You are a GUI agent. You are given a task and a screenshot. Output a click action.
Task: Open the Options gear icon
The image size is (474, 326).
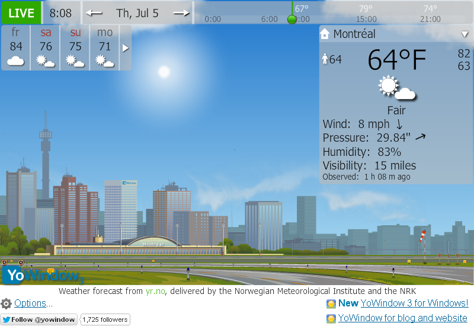(6, 303)
